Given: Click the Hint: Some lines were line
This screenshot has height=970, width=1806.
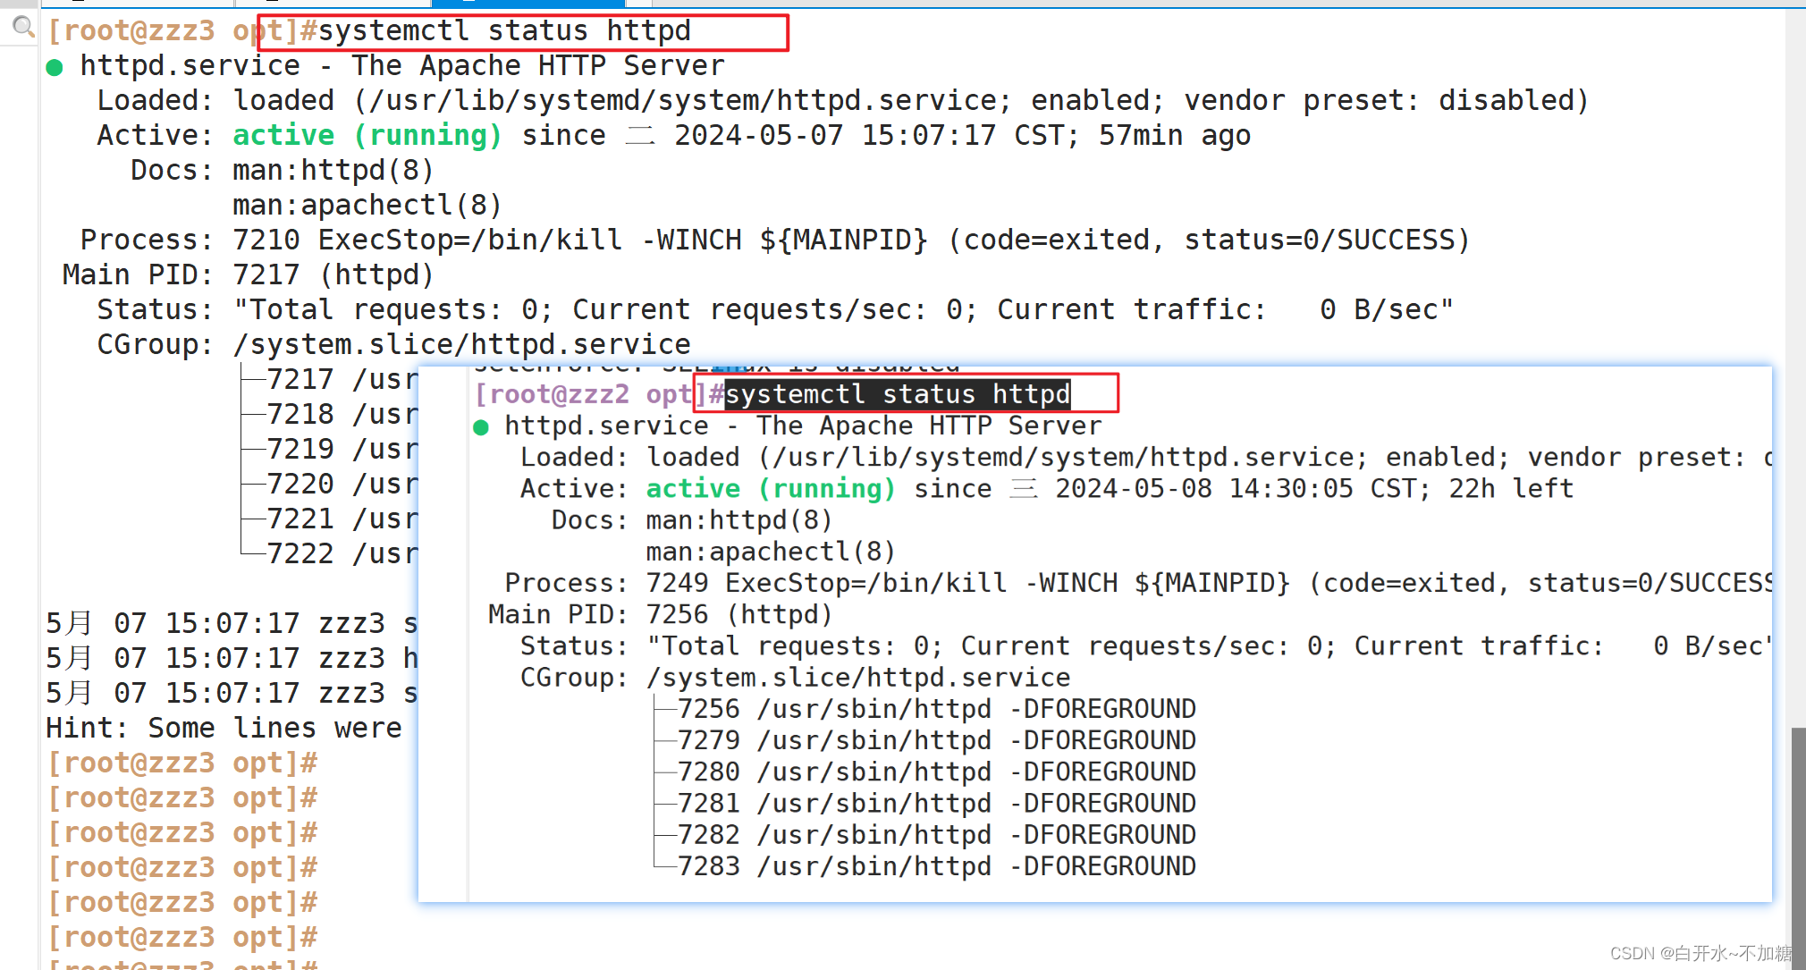Looking at the screenshot, I should click(224, 728).
